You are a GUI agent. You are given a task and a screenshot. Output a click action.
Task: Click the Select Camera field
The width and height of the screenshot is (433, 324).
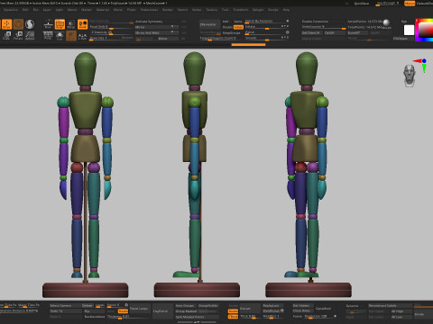click(65, 306)
